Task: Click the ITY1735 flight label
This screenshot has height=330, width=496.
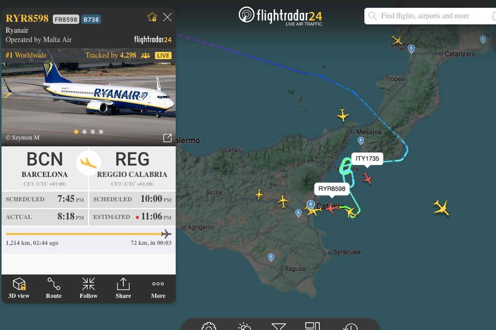Action: pyautogui.click(x=367, y=158)
